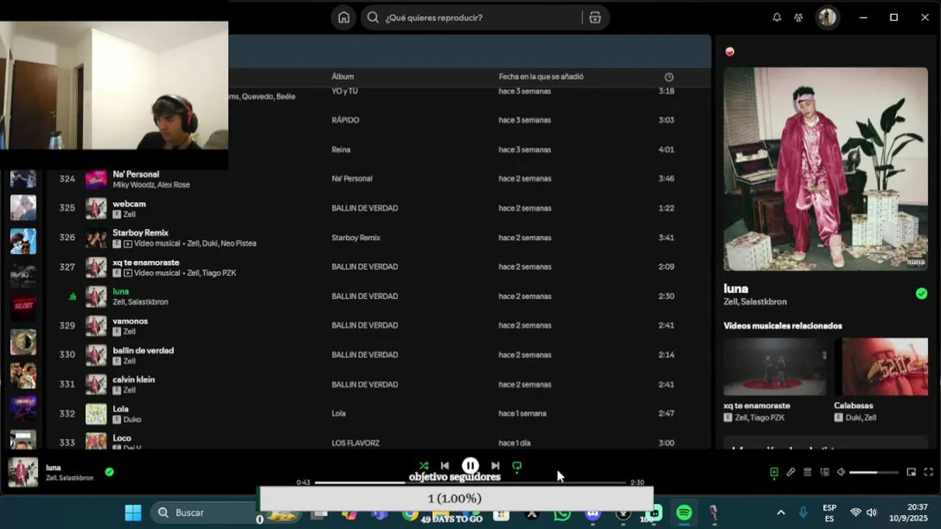The height and width of the screenshot is (529, 941).
Task: Open notifications bell in Spotify top bar
Action: pos(776,18)
